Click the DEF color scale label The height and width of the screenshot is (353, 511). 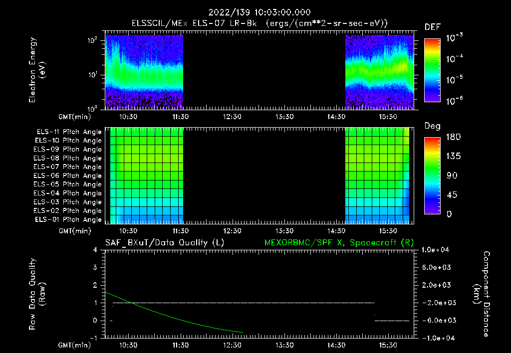(433, 27)
